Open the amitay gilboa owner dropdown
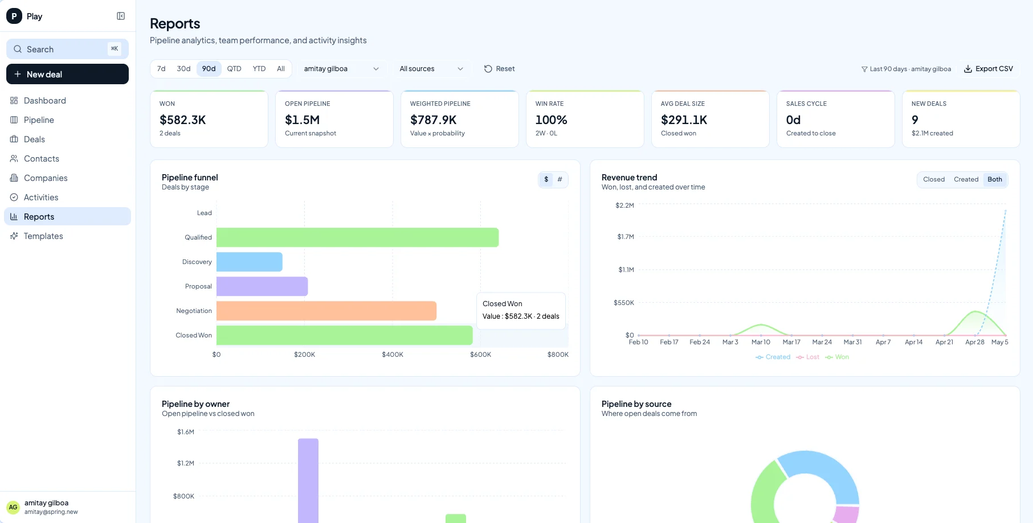The height and width of the screenshot is (523, 1033). coord(341,69)
